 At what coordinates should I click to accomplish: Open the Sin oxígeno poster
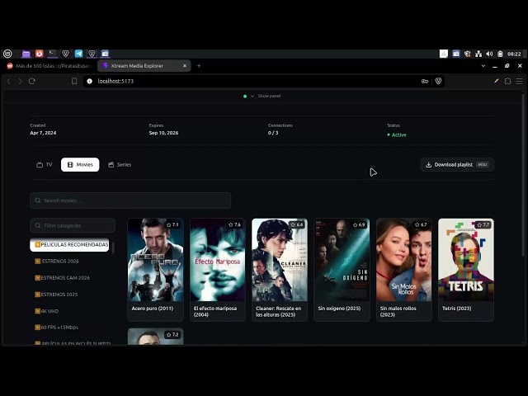[x=342, y=260]
